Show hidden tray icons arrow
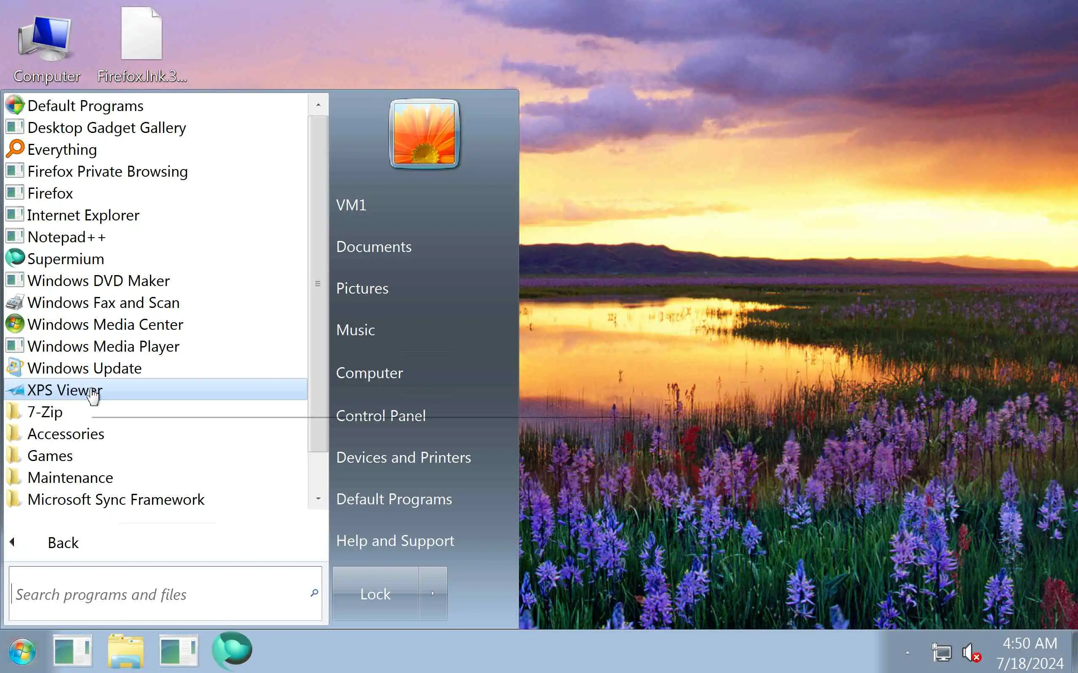 907,653
